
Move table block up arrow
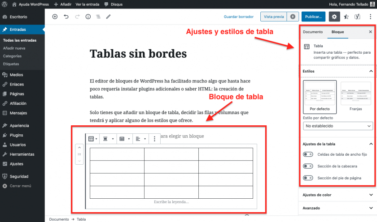pos(79,148)
